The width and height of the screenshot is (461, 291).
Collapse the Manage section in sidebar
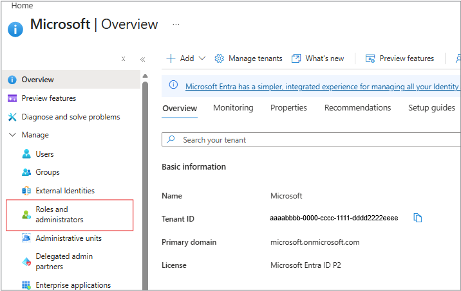[12, 135]
